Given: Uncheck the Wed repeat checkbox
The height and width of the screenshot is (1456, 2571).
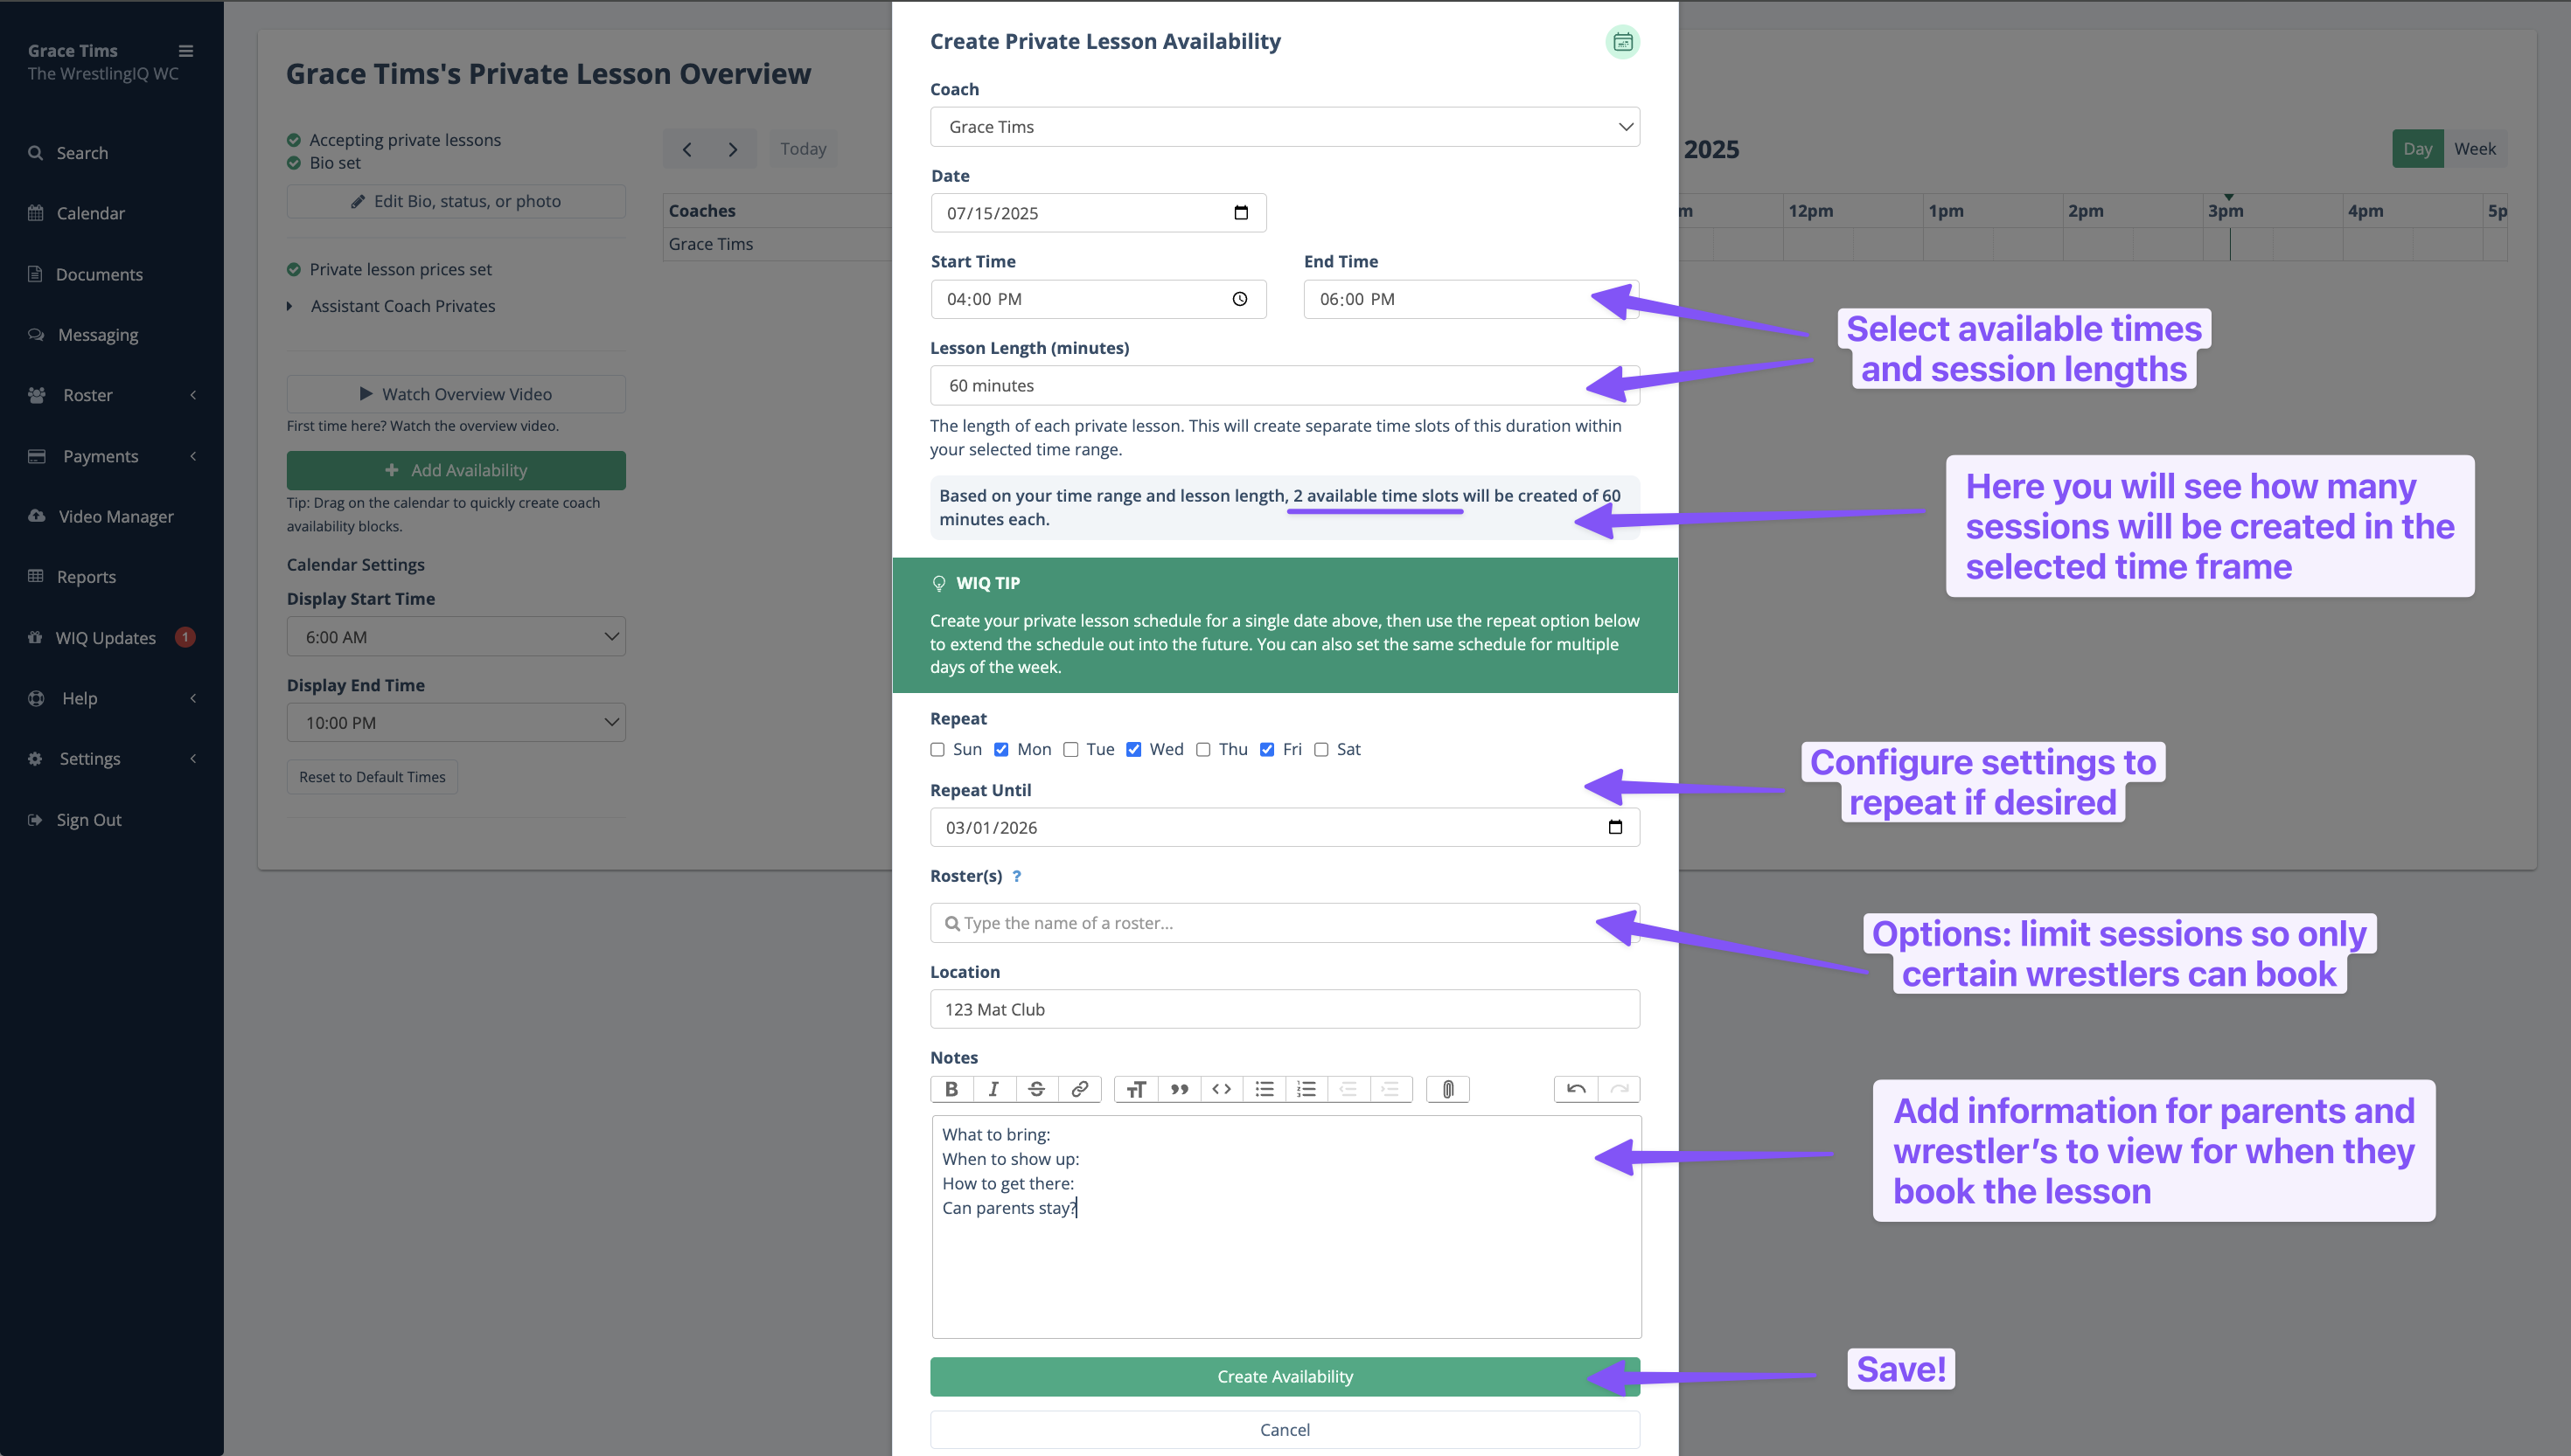Looking at the screenshot, I should click(1133, 749).
